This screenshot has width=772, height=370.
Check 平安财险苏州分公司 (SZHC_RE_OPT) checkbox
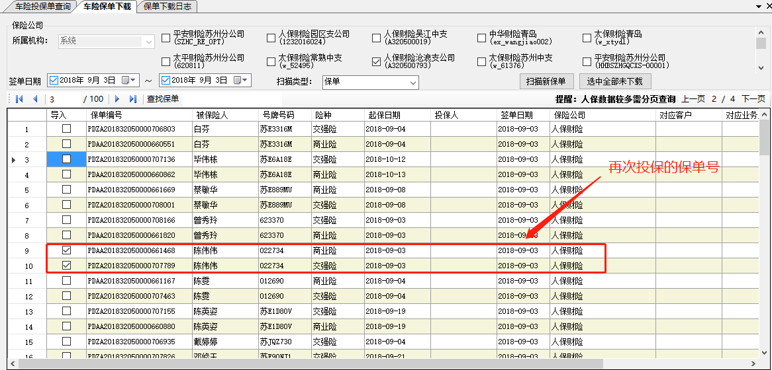click(166, 38)
